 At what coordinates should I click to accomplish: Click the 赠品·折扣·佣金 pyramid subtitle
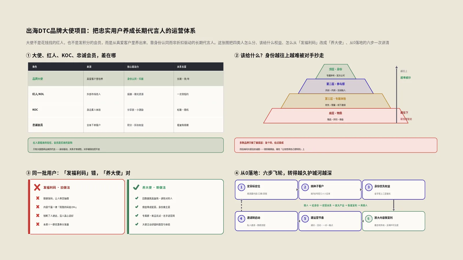pos(336,119)
